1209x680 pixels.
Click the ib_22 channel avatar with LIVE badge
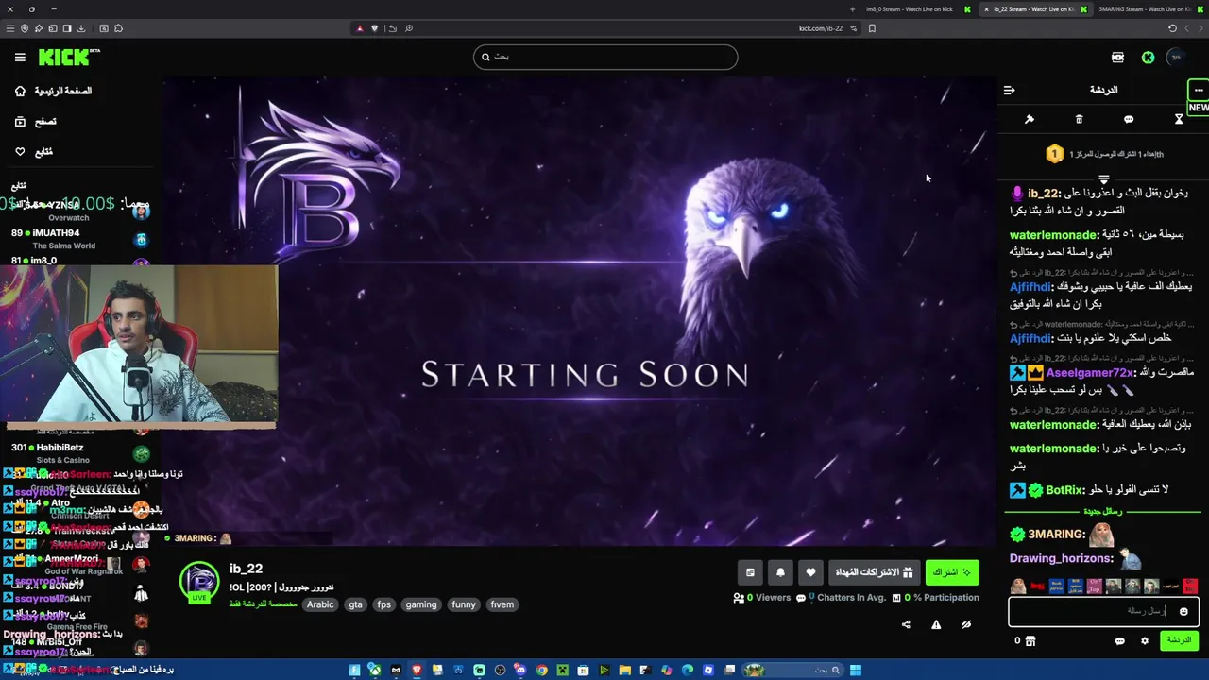pyautogui.click(x=199, y=582)
